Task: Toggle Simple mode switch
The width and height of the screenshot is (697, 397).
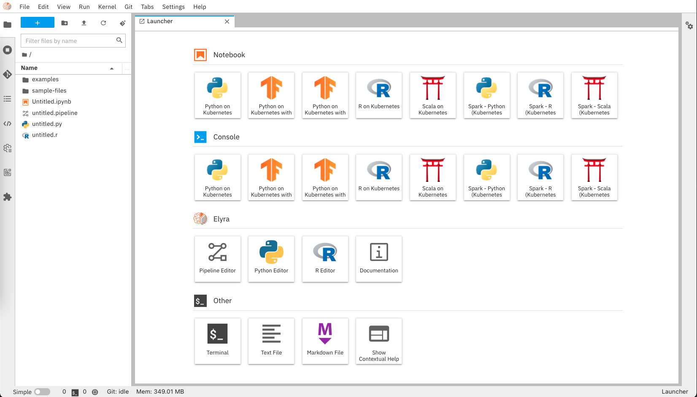Action: 42,392
